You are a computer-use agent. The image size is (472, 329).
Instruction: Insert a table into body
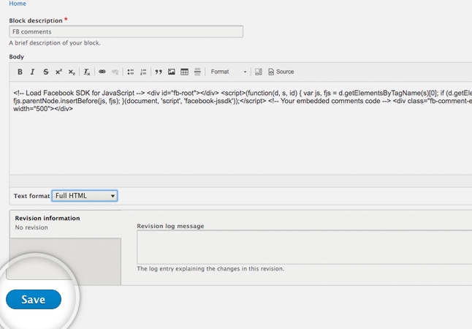pyautogui.click(x=185, y=72)
